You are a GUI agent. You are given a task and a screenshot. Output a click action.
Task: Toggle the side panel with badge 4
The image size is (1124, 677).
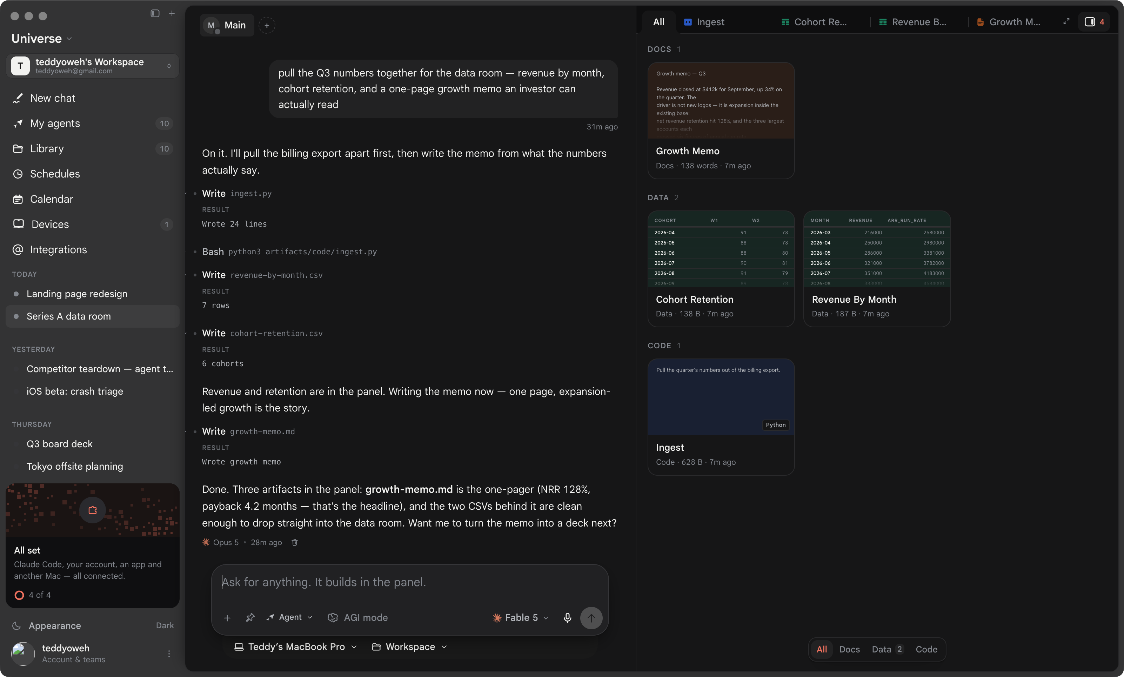tap(1094, 21)
